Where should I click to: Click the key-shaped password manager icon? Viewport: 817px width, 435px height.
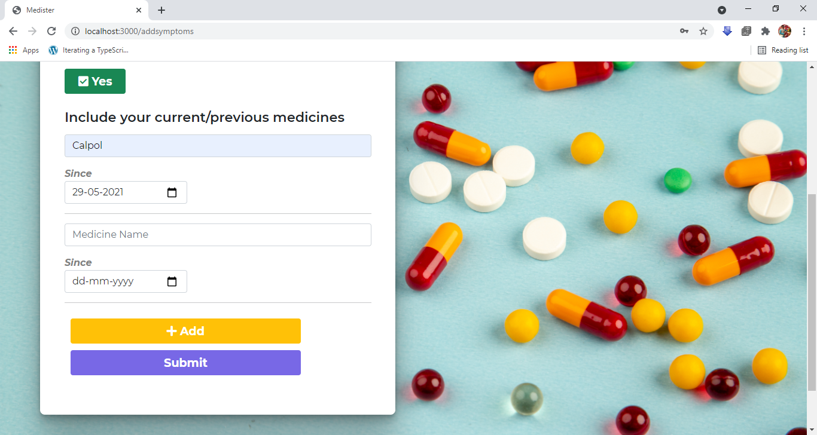point(684,30)
